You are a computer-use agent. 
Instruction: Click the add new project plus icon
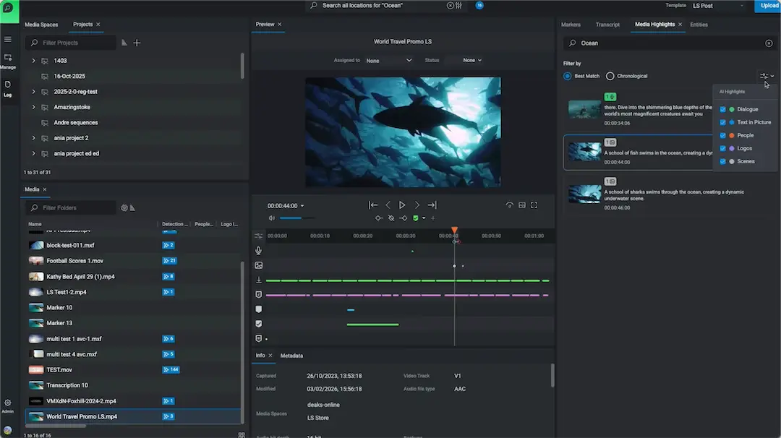137,43
